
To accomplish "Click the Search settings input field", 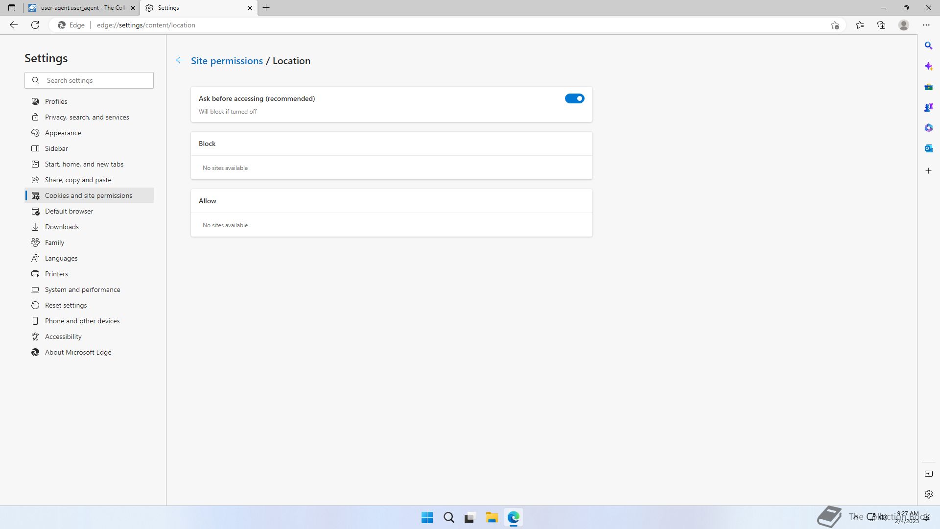I will [x=96, y=80].
